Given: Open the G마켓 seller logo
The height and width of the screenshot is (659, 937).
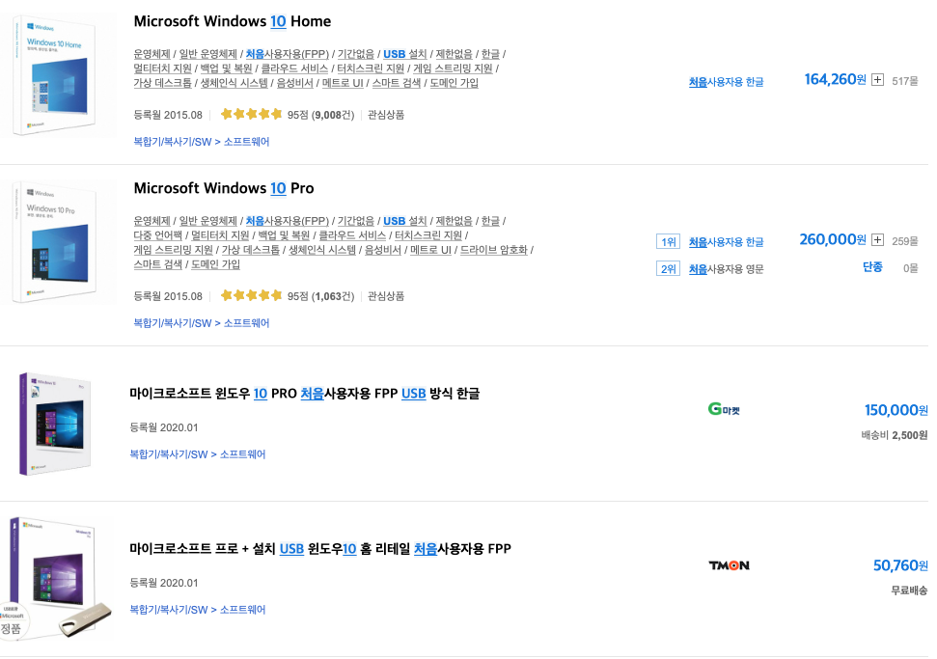Looking at the screenshot, I should pyautogui.click(x=723, y=410).
